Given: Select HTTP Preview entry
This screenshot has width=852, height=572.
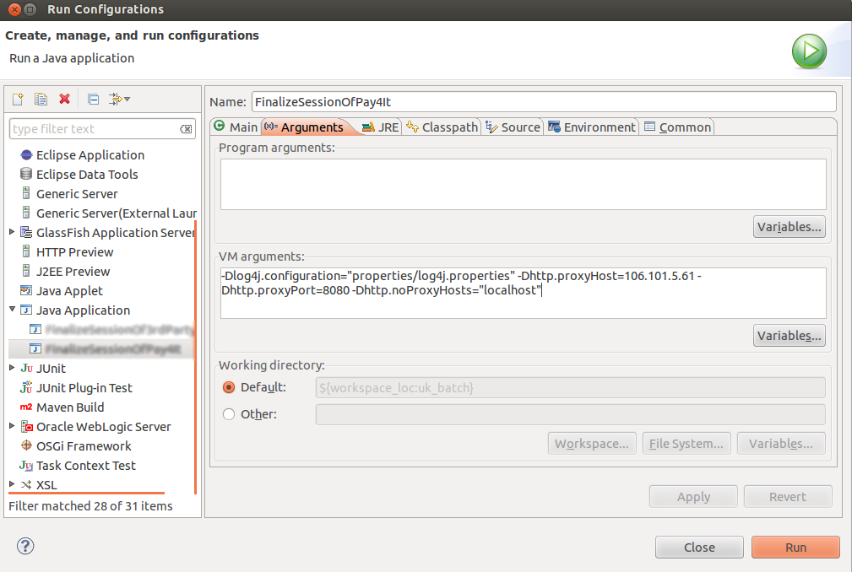Looking at the screenshot, I should click(75, 252).
